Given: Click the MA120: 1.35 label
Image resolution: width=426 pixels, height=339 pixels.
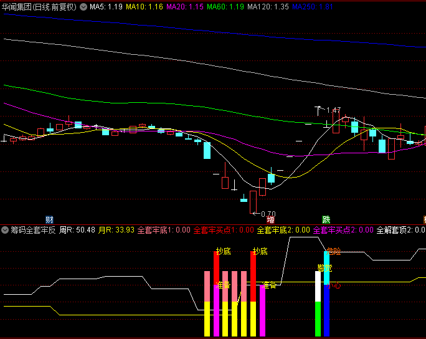Looking at the screenshot, I should (268, 7).
